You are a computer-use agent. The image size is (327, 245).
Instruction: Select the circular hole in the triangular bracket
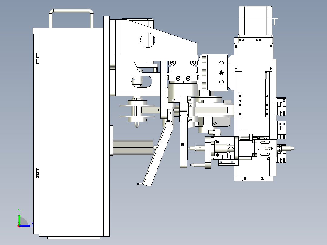pos(148,40)
